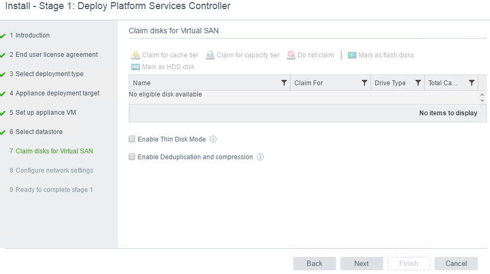The height and width of the screenshot is (274, 490).
Task: Click the 'No items to display' text
Action: 448,113
